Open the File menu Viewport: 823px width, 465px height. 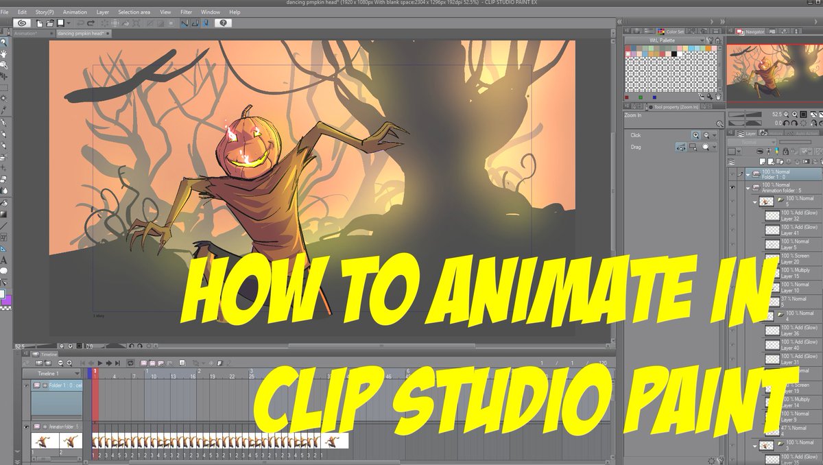pyautogui.click(x=4, y=12)
